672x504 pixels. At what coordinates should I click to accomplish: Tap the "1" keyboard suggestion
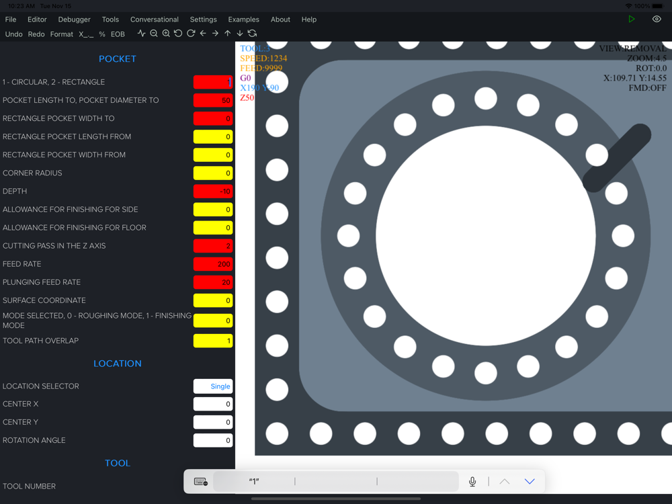254,481
